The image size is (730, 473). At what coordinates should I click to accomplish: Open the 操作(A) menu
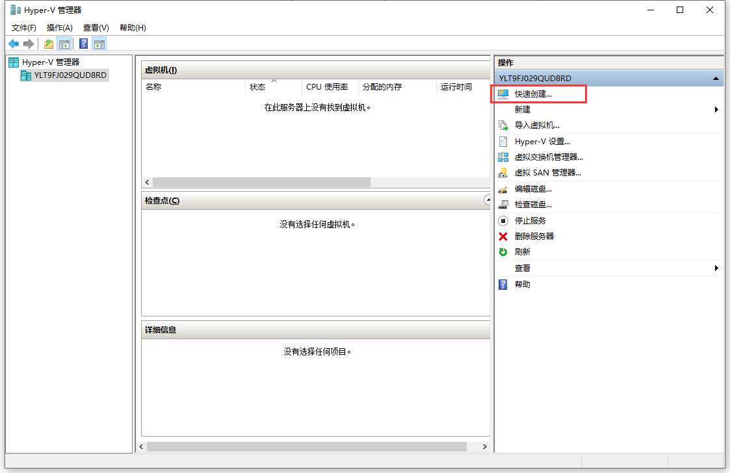pyautogui.click(x=60, y=28)
